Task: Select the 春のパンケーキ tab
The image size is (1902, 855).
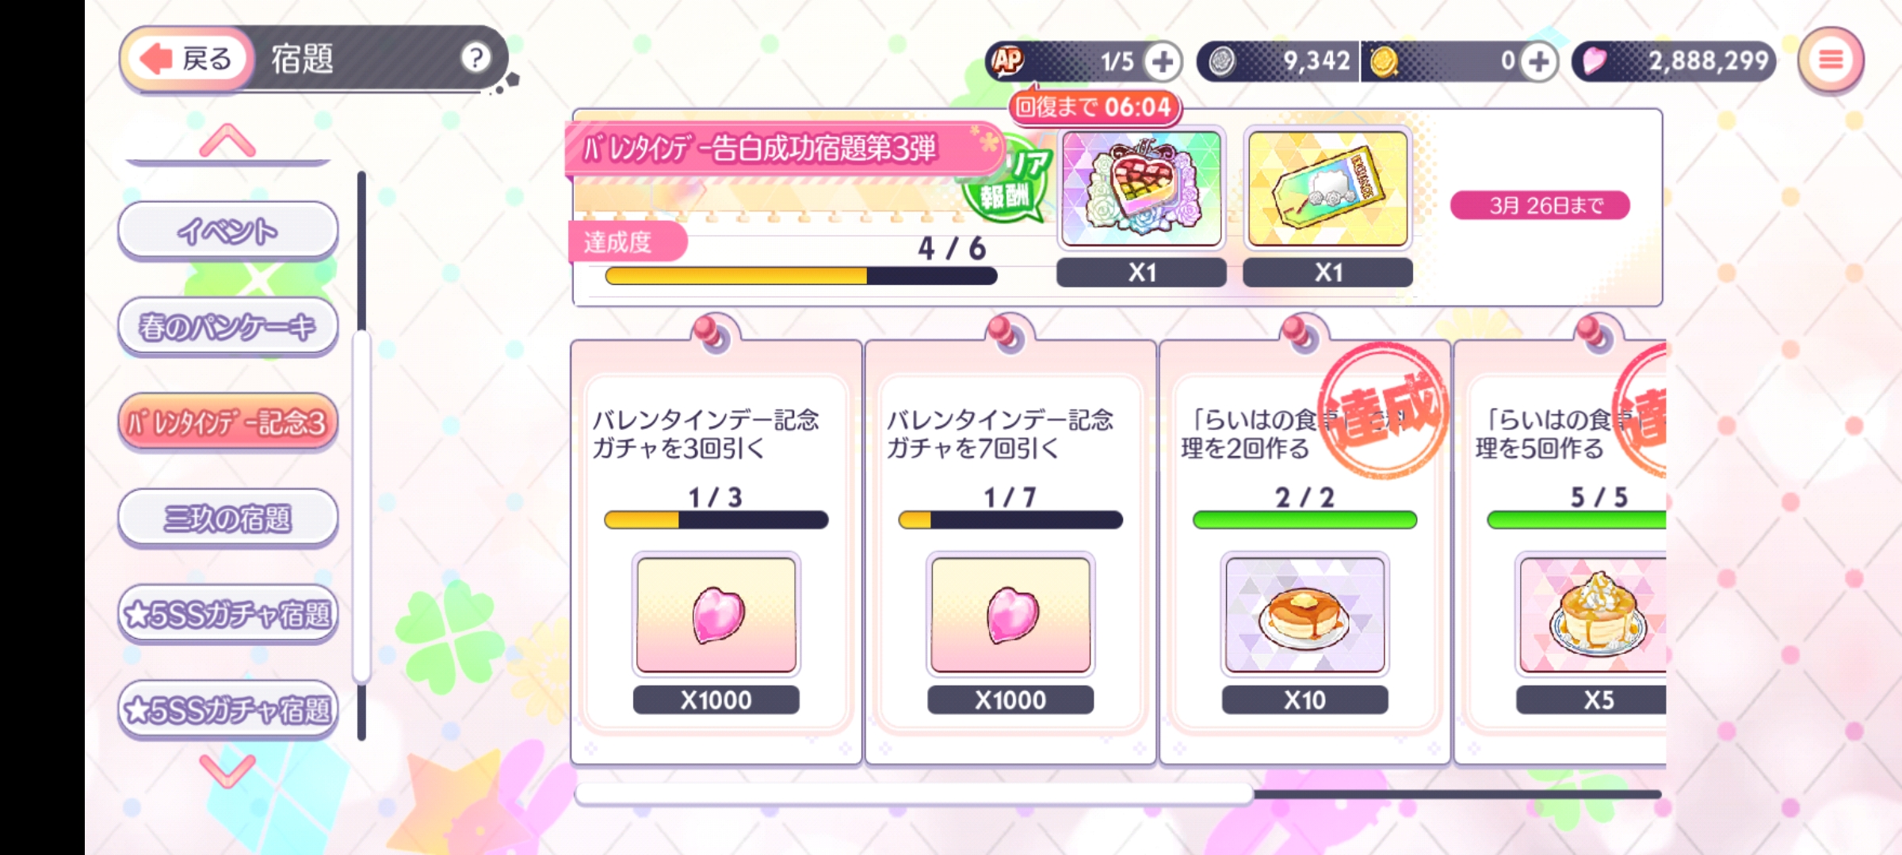Action: [228, 326]
